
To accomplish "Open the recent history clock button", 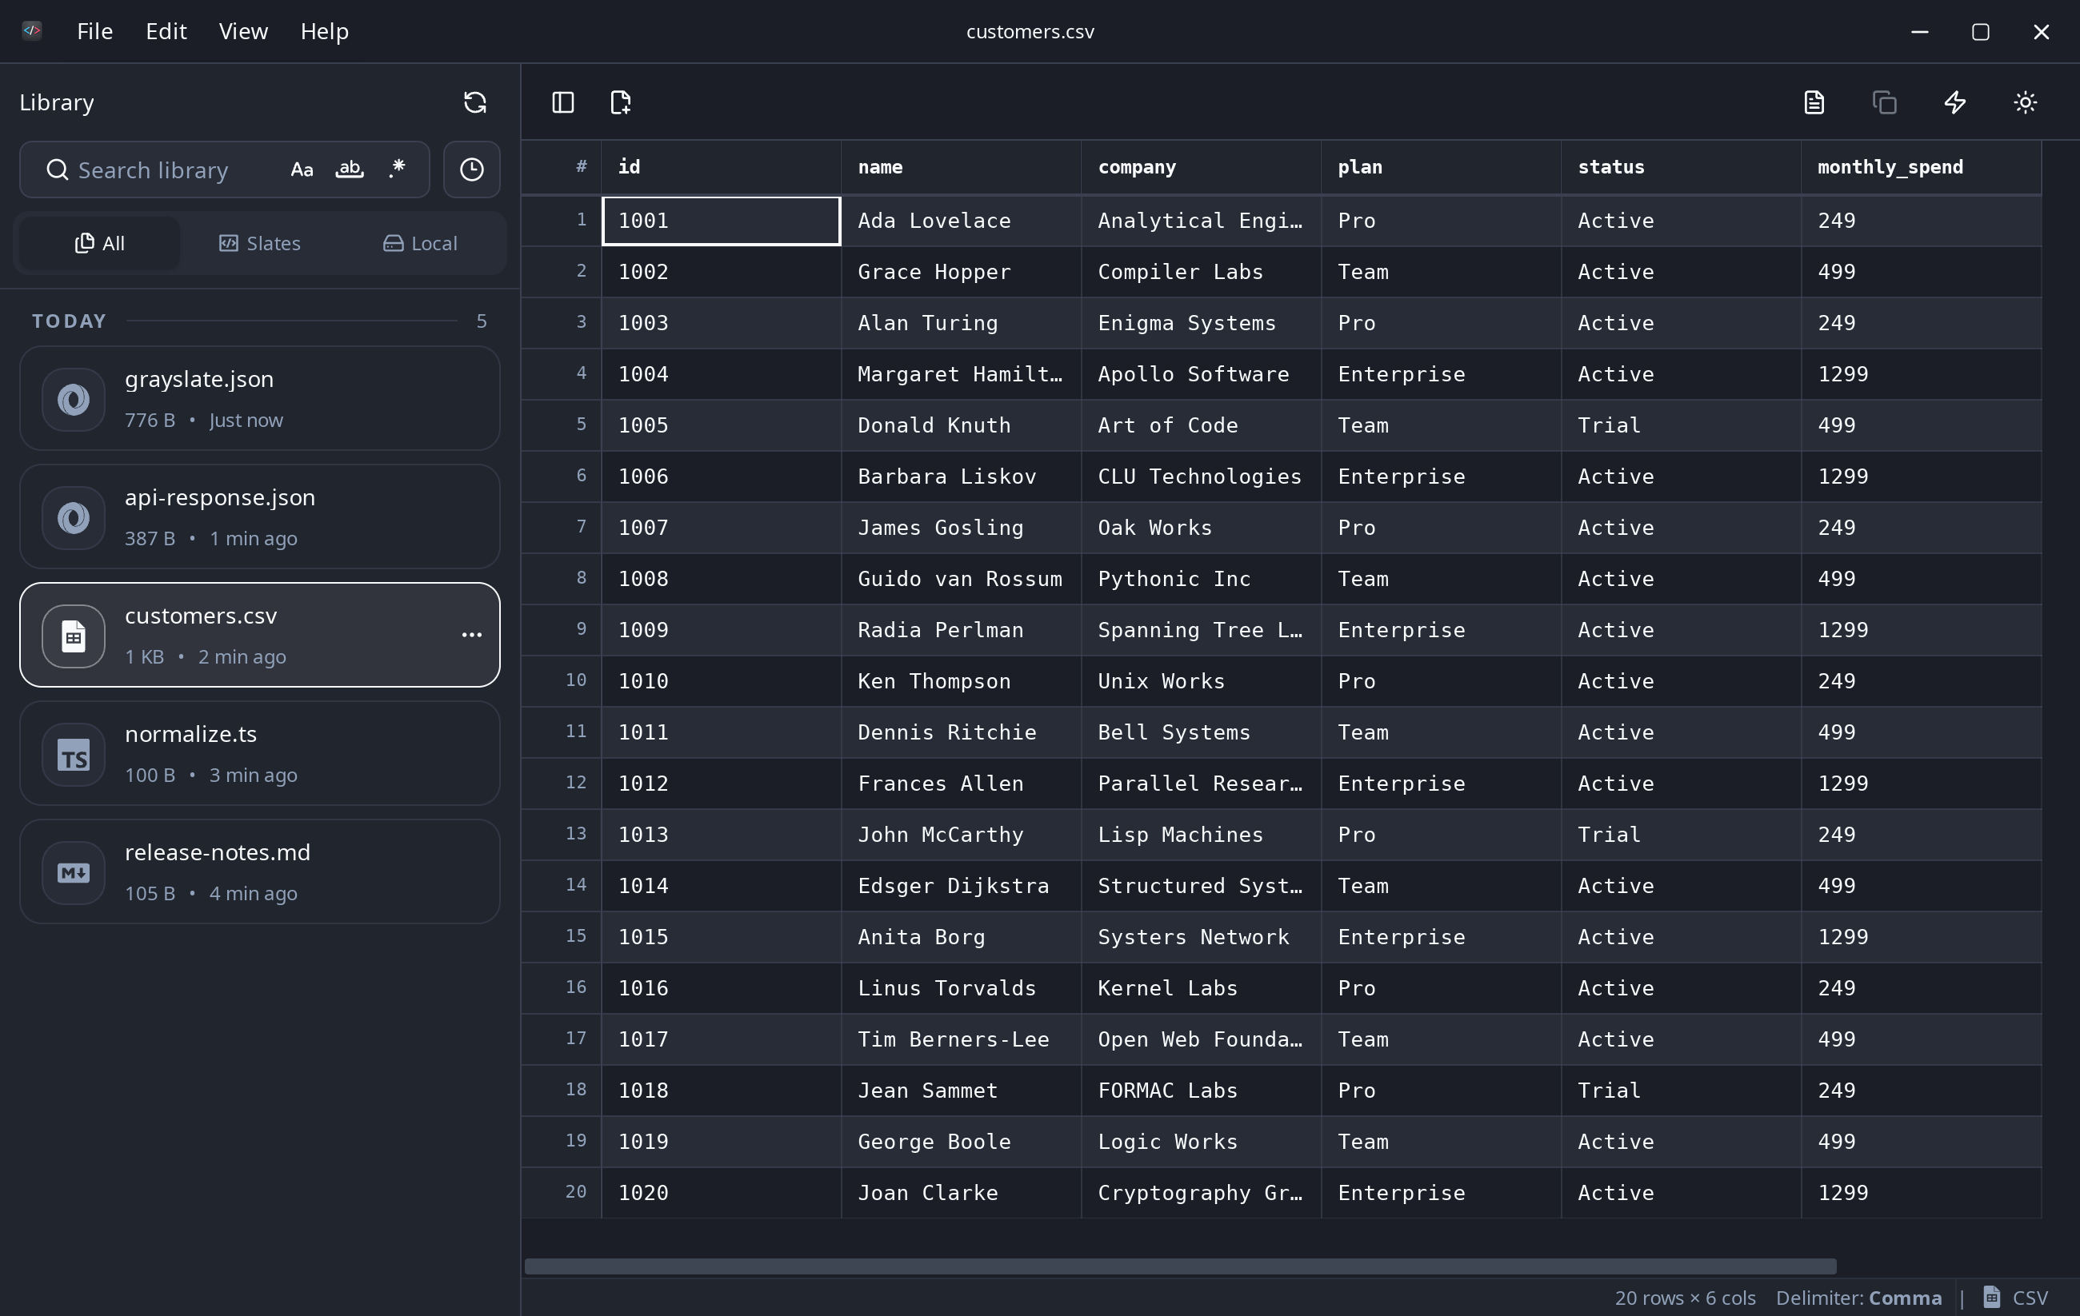I will [x=472, y=170].
